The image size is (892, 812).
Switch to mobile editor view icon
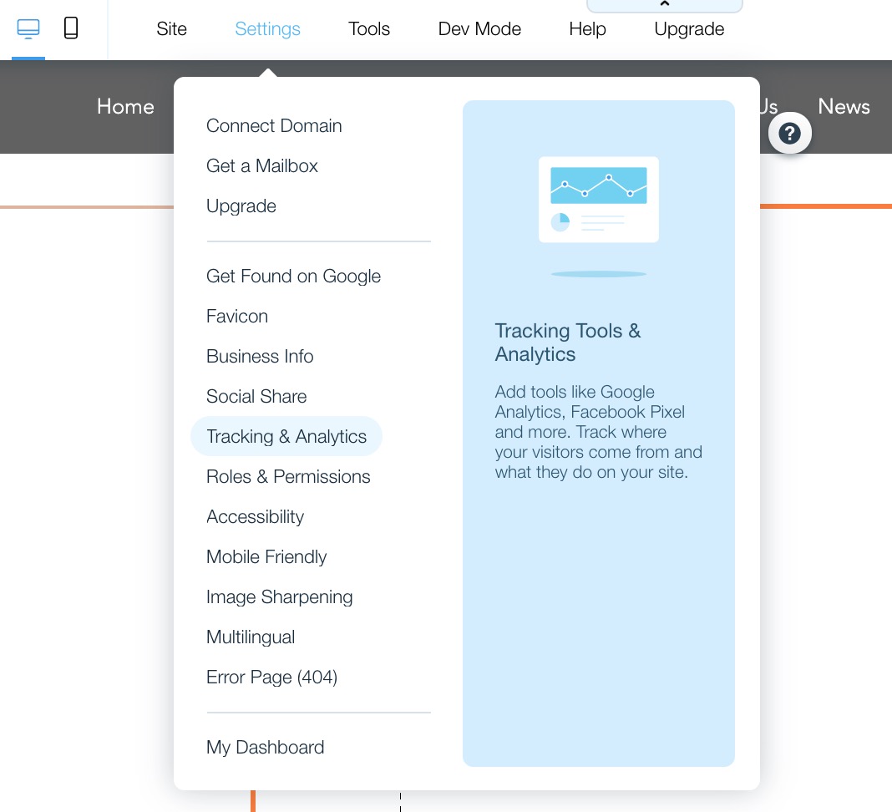(71, 29)
